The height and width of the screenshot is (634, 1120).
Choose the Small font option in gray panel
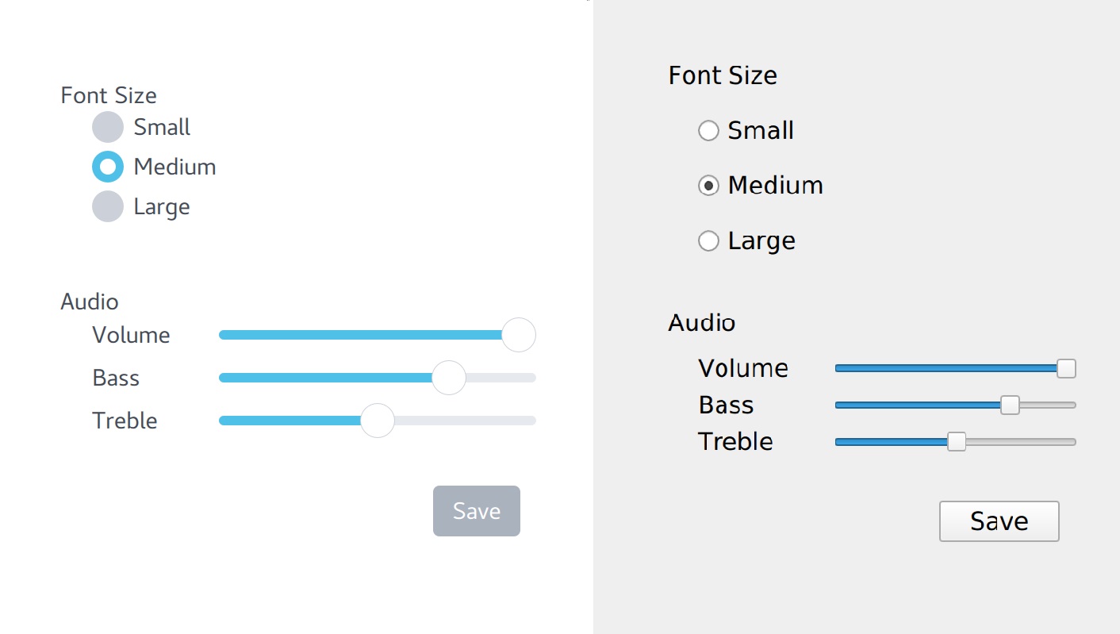[x=708, y=130]
